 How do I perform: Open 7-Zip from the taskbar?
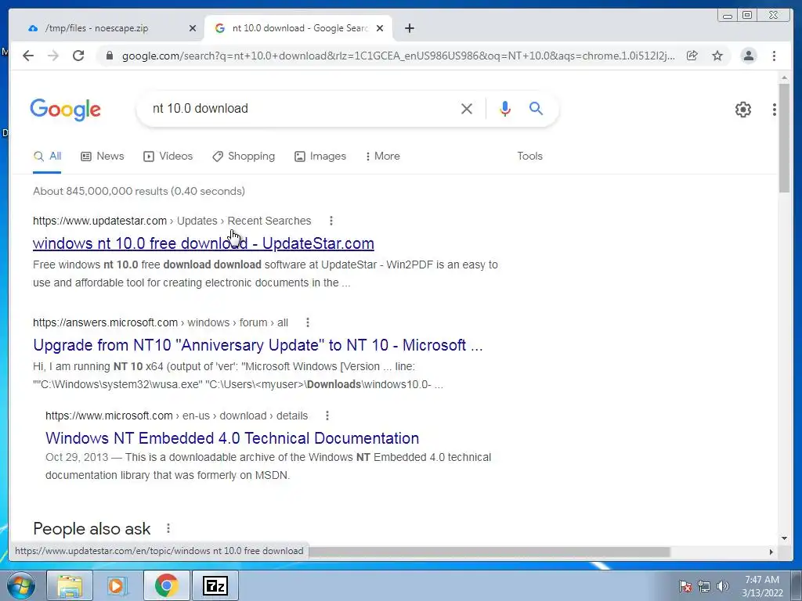click(x=215, y=585)
